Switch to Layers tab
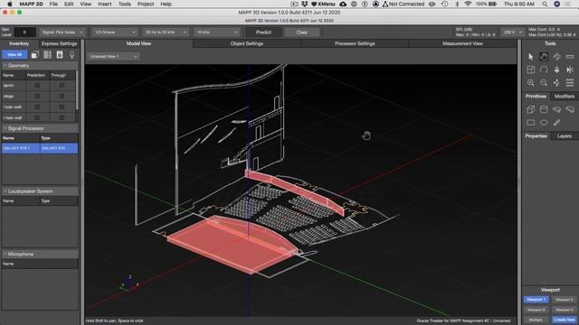This screenshot has height=325, width=579. click(565, 136)
